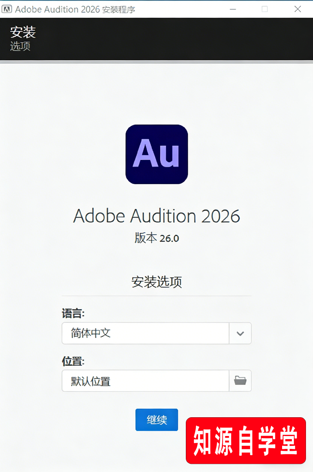Click the installer icon in the title bar
313x472 pixels.
(x=6, y=9)
